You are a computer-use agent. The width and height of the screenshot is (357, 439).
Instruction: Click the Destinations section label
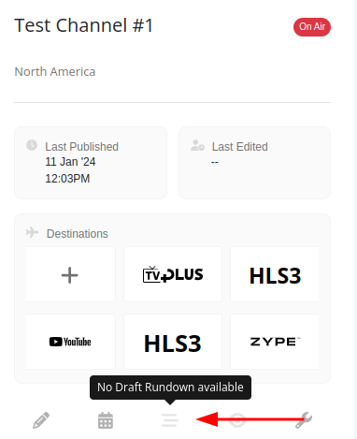78,234
